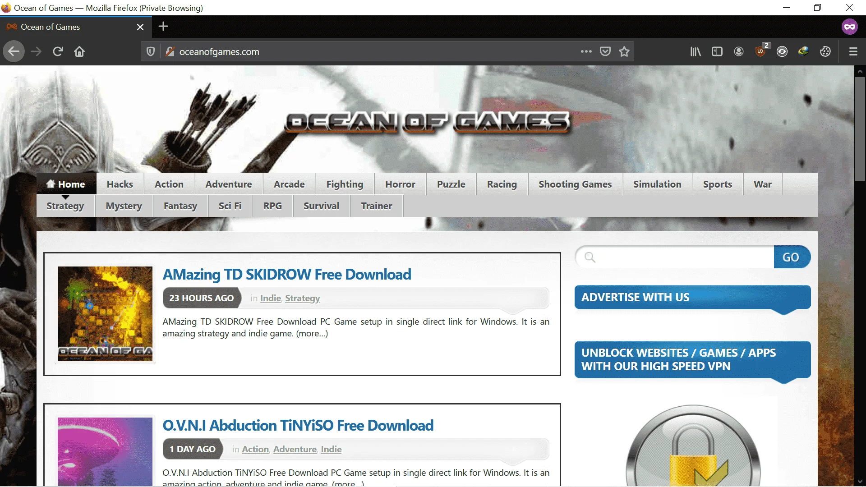Open the RPG category
This screenshot has width=866, height=487.
tap(272, 206)
